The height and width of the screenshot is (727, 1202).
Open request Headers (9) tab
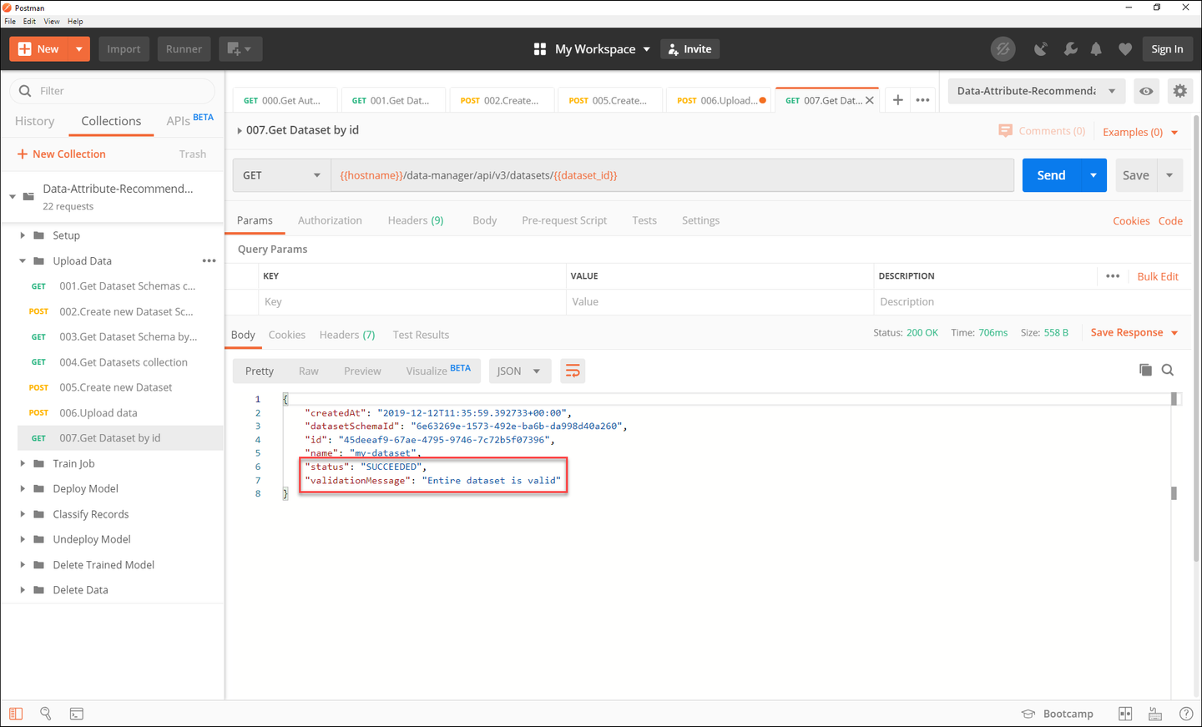(416, 220)
